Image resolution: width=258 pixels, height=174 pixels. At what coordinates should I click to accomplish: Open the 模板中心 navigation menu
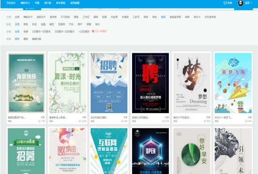point(25,3)
